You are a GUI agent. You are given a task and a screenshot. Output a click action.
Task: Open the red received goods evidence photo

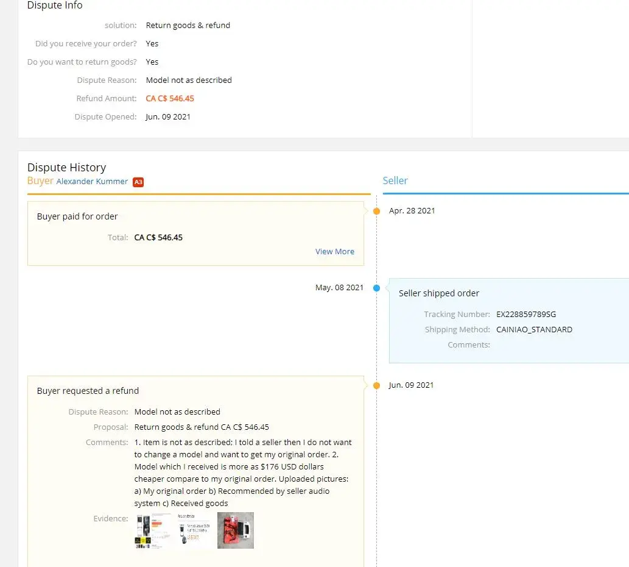click(x=236, y=530)
